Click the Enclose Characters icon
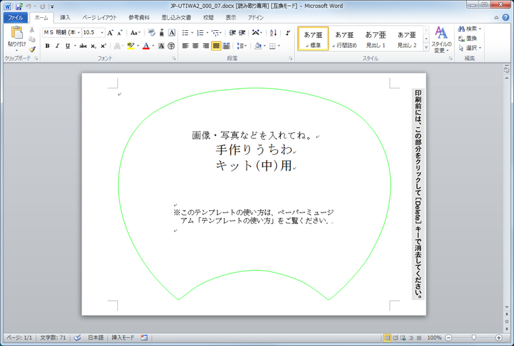Viewport: 514px width, 346px height. pyautogui.click(x=171, y=46)
